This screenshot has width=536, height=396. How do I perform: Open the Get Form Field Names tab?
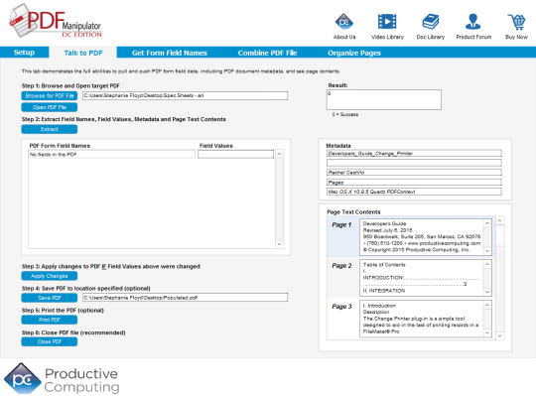click(170, 53)
